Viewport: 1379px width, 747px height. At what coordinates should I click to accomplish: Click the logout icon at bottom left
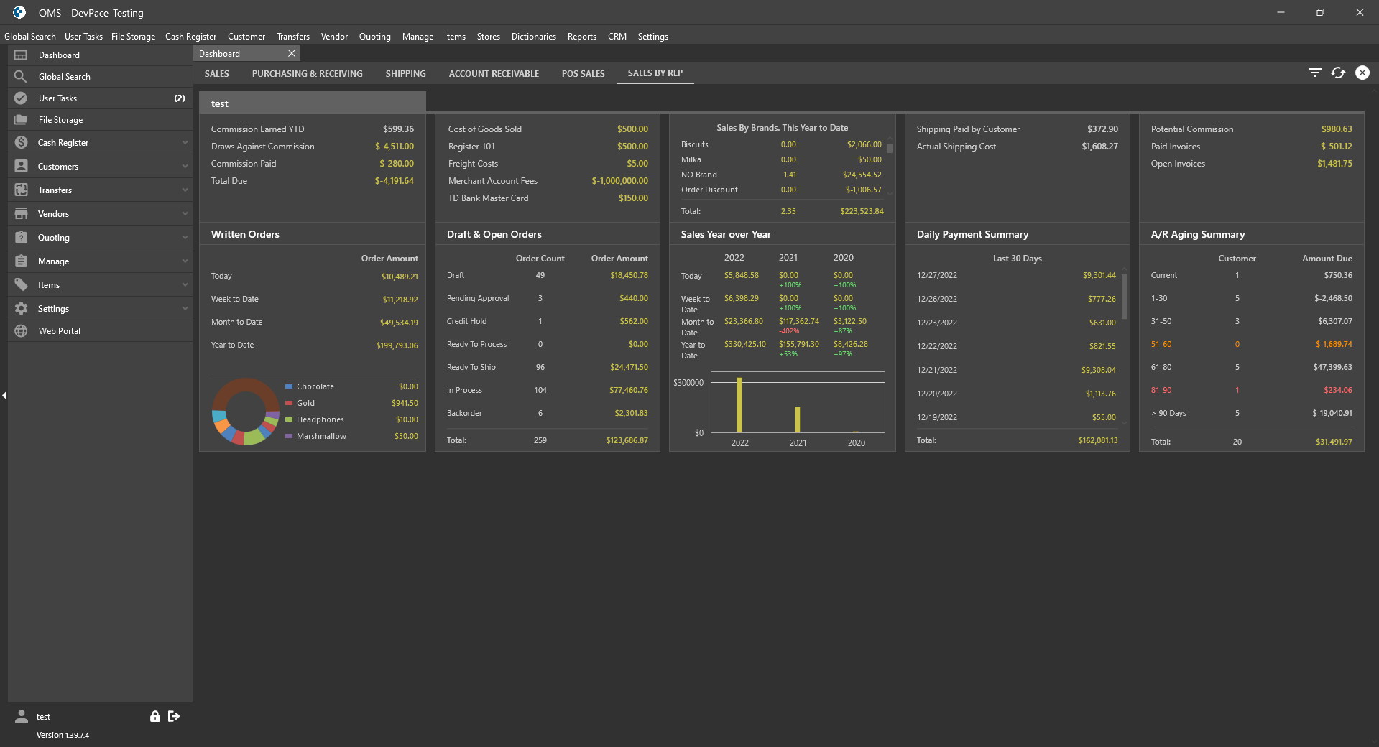pos(174,716)
